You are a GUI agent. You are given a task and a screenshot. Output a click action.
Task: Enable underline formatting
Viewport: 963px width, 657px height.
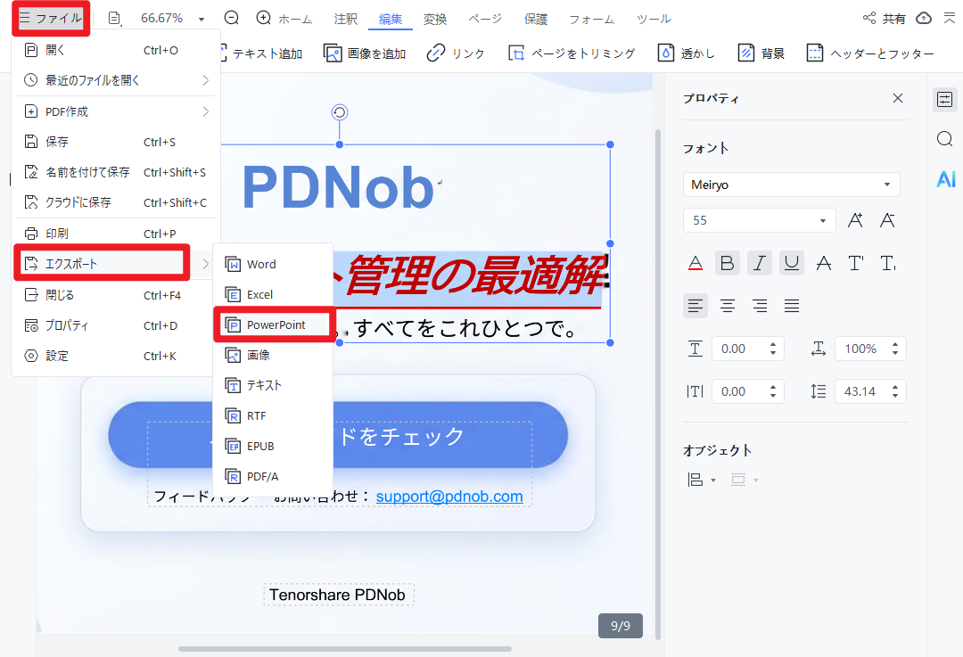tap(791, 262)
